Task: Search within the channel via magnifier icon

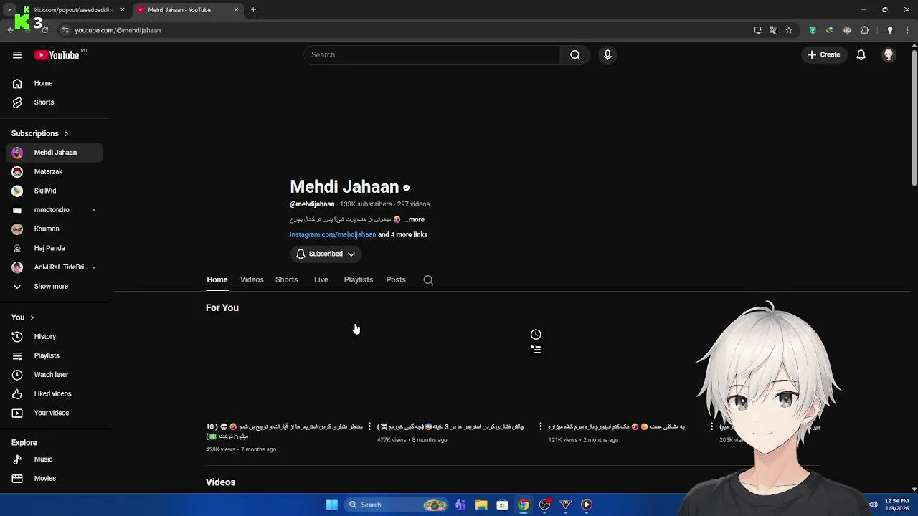Action: pyautogui.click(x=428, y=280)
